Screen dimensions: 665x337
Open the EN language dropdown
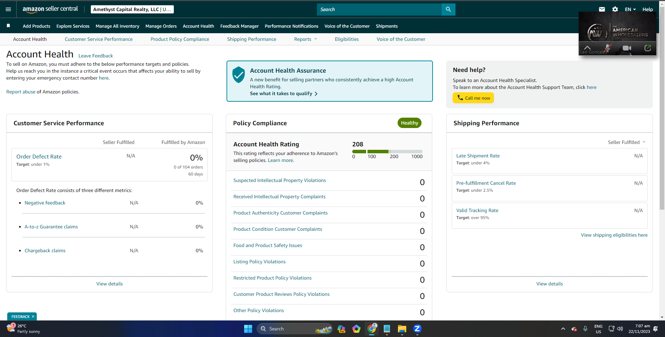630,9
